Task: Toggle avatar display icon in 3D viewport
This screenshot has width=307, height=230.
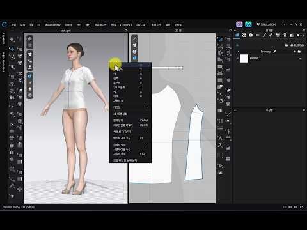Action: tap(29, 67)
